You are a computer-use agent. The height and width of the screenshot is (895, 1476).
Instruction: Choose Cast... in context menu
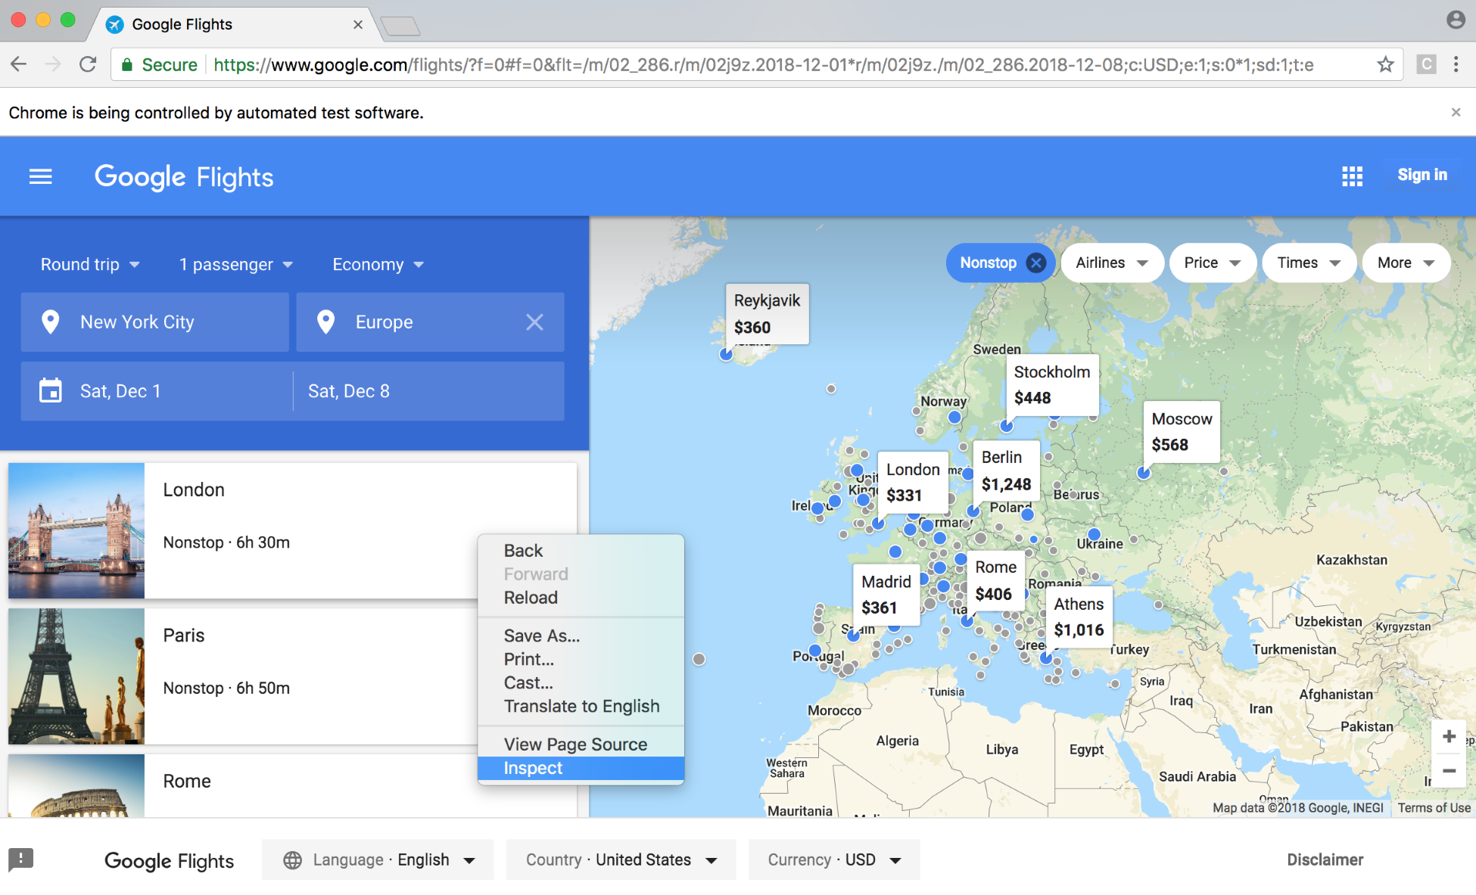tap(581, 683)
